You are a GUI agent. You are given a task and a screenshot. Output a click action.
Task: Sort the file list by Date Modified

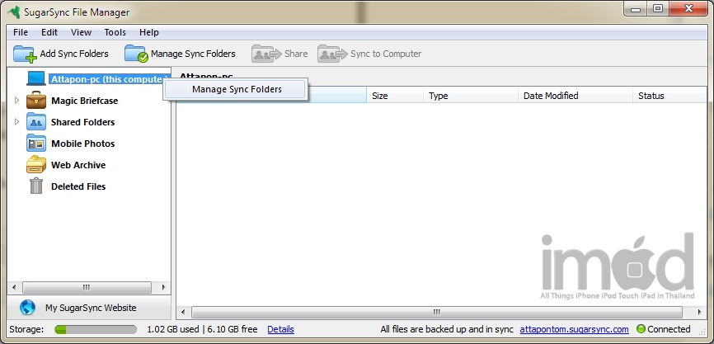tap(551, 96)
